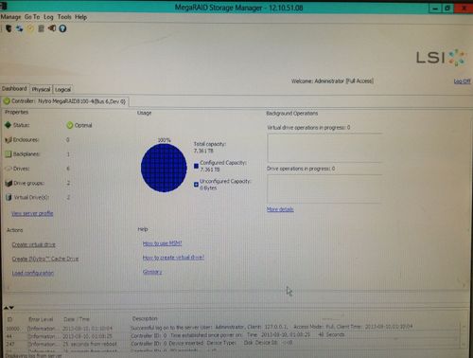
Task: Click Create Nytro Cache Drive link
Action: pos(45,259)
